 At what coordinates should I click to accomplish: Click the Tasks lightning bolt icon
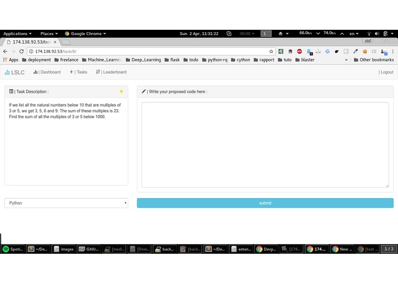coord(72,72)
